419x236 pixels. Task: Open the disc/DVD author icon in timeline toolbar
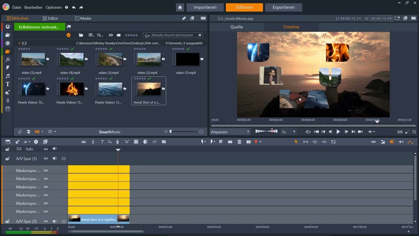(x=36, y=142)
